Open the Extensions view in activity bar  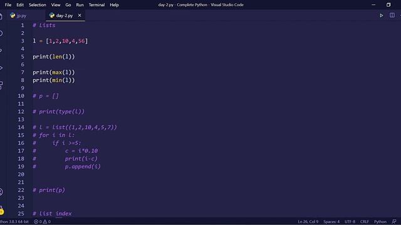1,85
